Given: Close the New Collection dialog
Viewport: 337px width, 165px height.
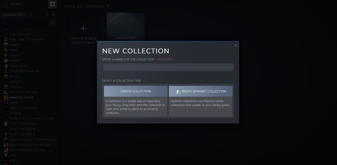Looking at the screenshot, I should click(x=236, y=45).
